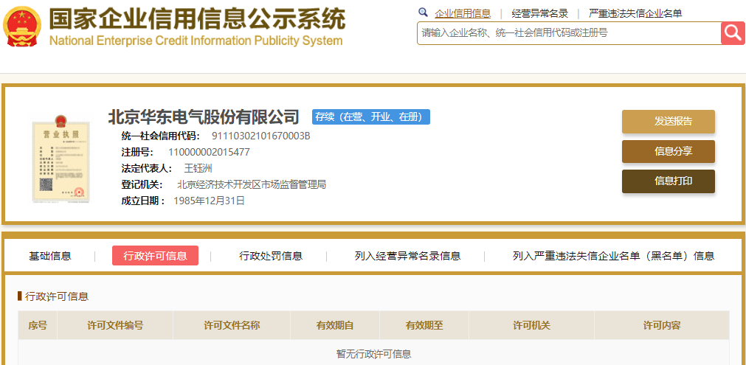Select the 严重违法失信企业名单 search category

tap(635, 13)
